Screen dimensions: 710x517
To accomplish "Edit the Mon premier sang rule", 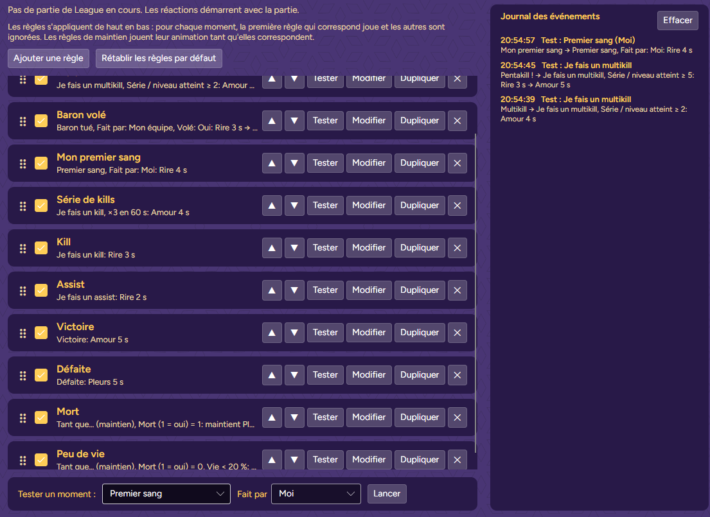I will click(x=369, y=163).
